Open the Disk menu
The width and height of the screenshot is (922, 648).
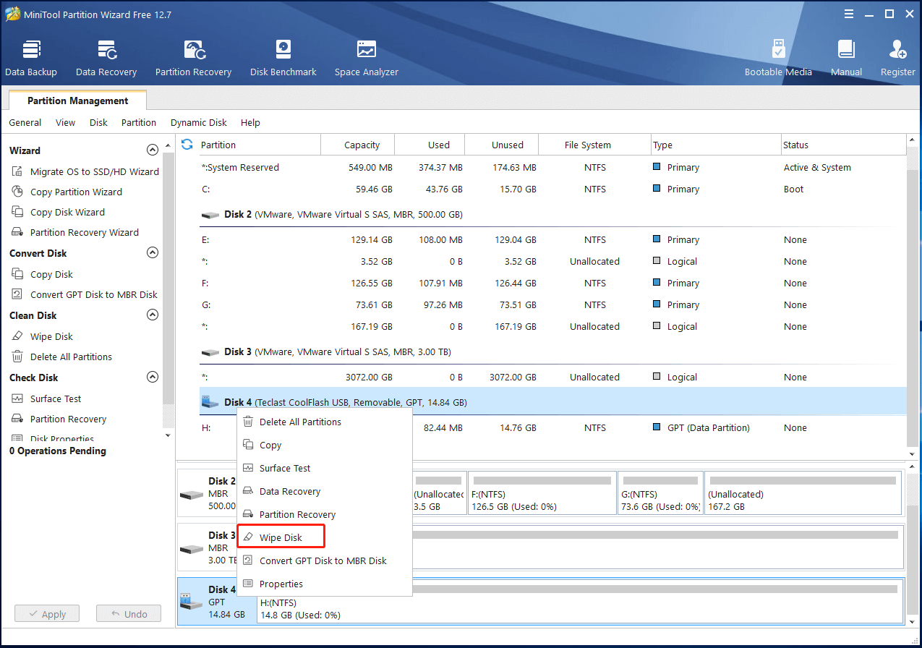98,122
